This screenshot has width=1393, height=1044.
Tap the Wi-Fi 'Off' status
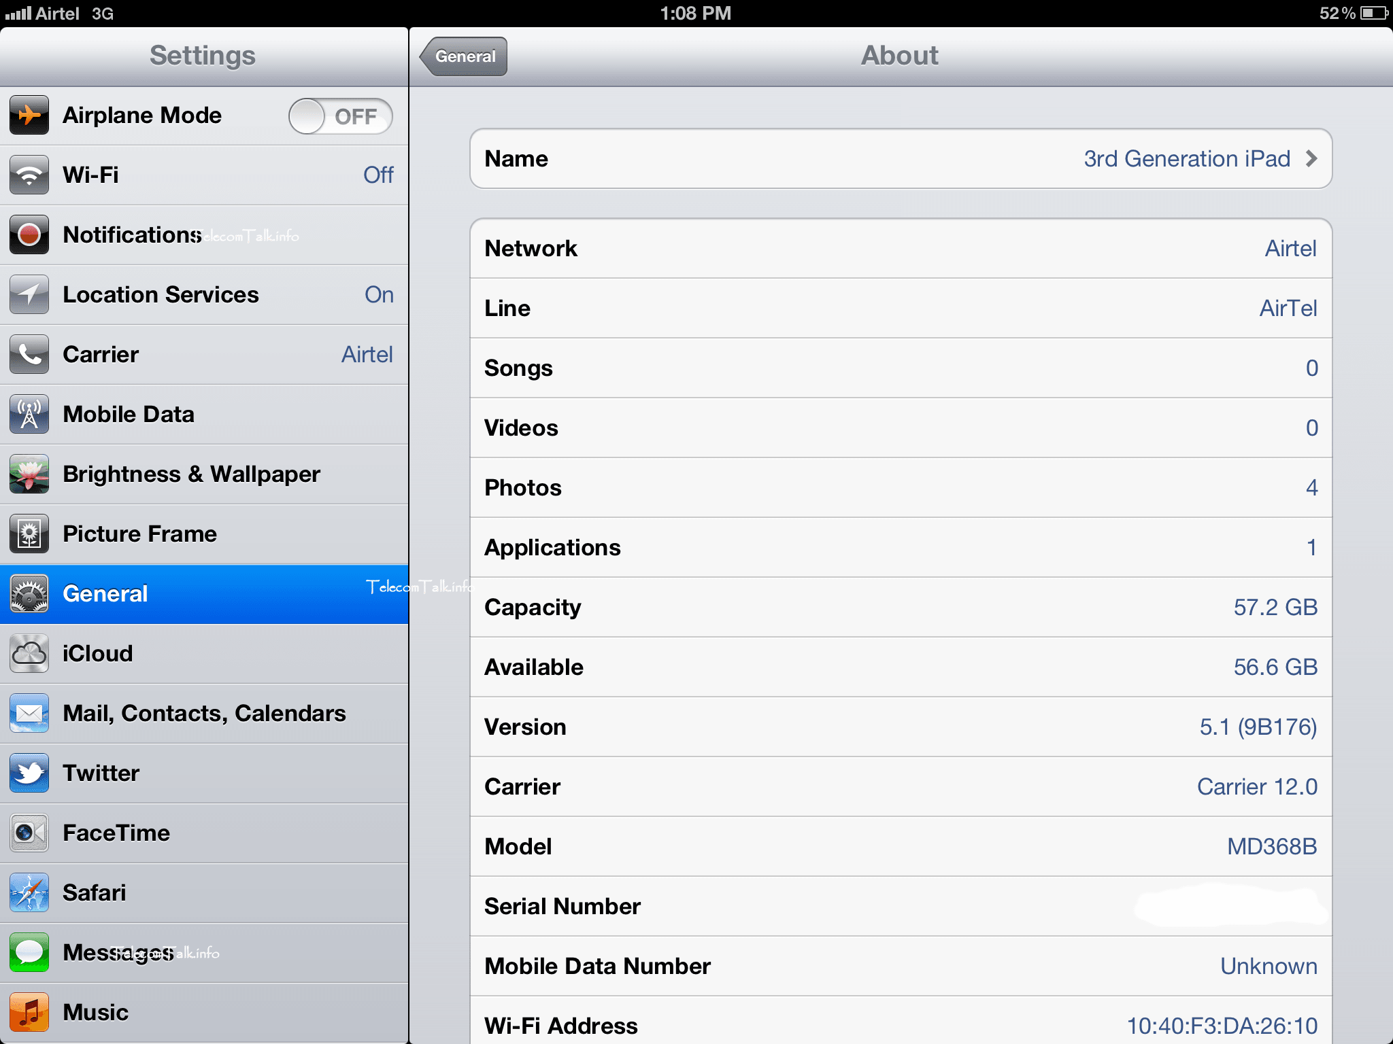coord(378,175)
